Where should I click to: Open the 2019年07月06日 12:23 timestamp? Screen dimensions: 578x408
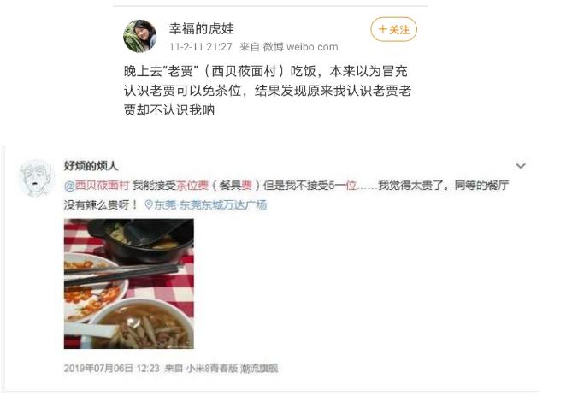(112, 368)
